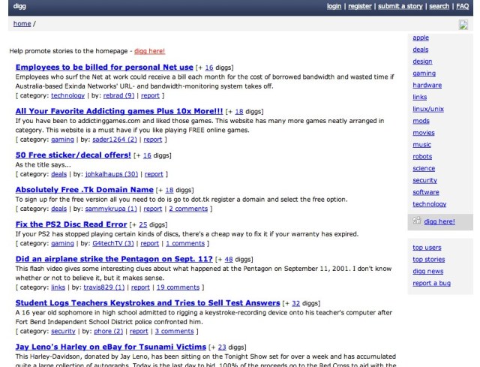Open the register link
The width and height of the screenshot is (480, 367).
360,6
